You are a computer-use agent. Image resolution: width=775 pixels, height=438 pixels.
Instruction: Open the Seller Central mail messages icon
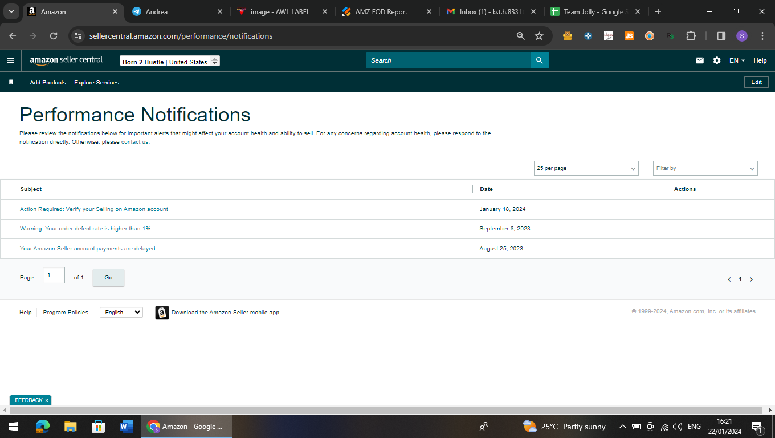point(700,60)
